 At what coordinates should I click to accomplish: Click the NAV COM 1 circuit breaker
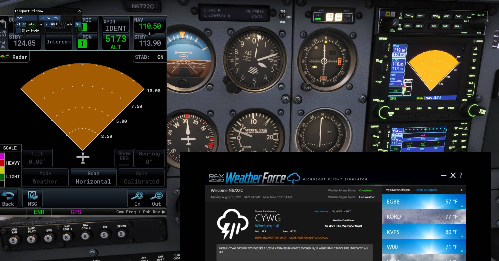coord(66,237)
